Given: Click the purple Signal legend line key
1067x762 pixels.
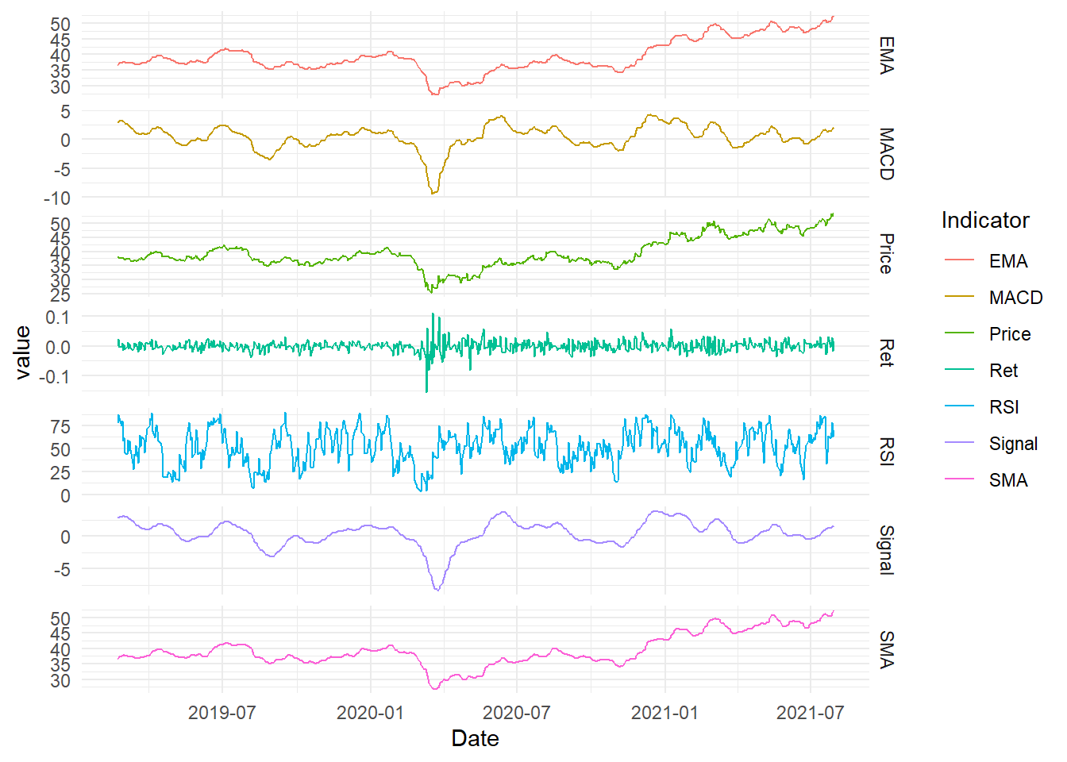Looking at the screenshot, I should click(960, 443).
